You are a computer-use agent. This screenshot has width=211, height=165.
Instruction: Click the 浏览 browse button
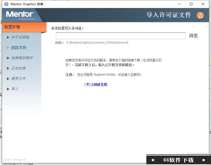pos(193,36)
